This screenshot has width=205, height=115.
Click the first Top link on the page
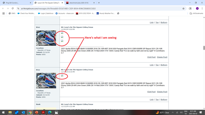pyautogui.click(x=157, y=22)
